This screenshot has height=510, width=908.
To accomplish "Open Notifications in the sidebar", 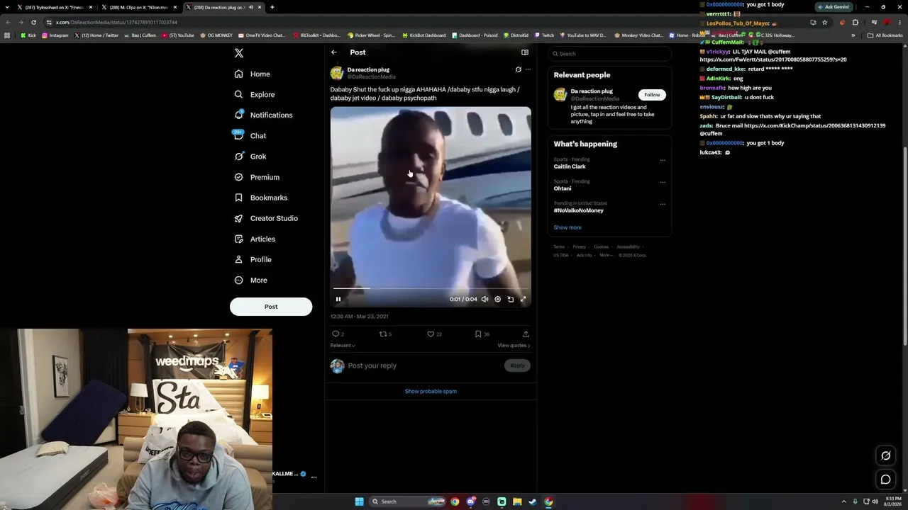I will click(x=263, y=115).
